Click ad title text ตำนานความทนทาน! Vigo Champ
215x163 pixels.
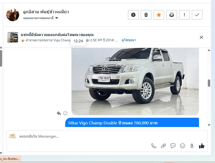pos(48,40)
